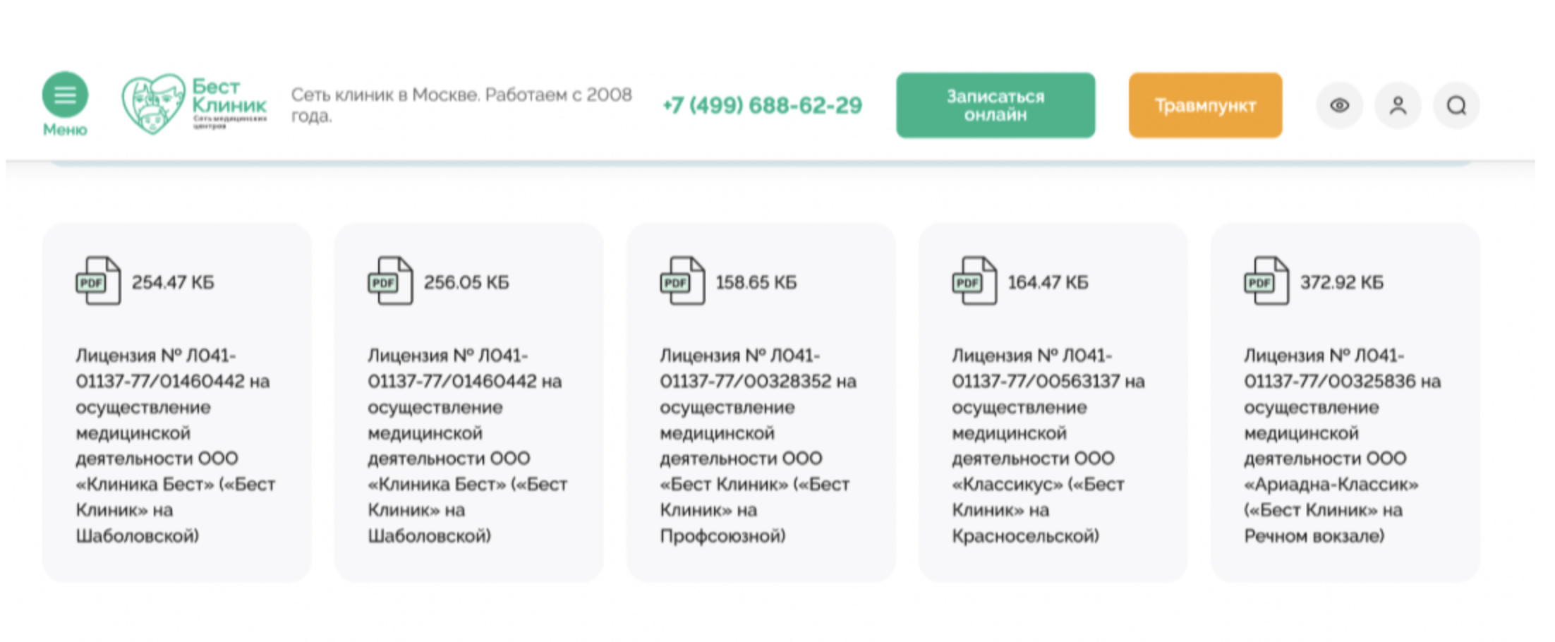Click the PDF icon for the 372.92 КБ file
The height and width of the screenshot is (642, 1555).
pos(1266,281)
